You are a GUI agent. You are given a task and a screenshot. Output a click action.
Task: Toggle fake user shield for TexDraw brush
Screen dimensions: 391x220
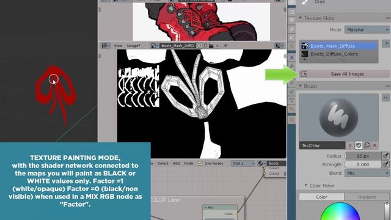click(359, 145)
